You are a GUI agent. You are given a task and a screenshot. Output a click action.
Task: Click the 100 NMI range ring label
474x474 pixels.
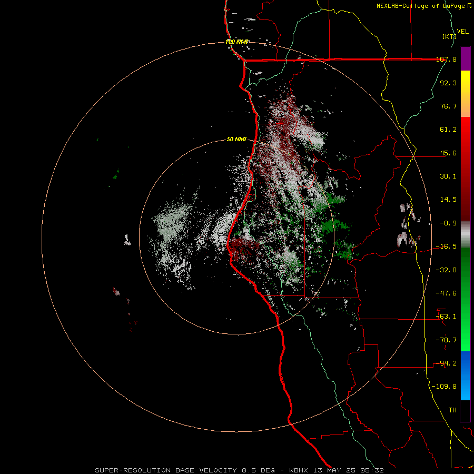tap(236, 42)
